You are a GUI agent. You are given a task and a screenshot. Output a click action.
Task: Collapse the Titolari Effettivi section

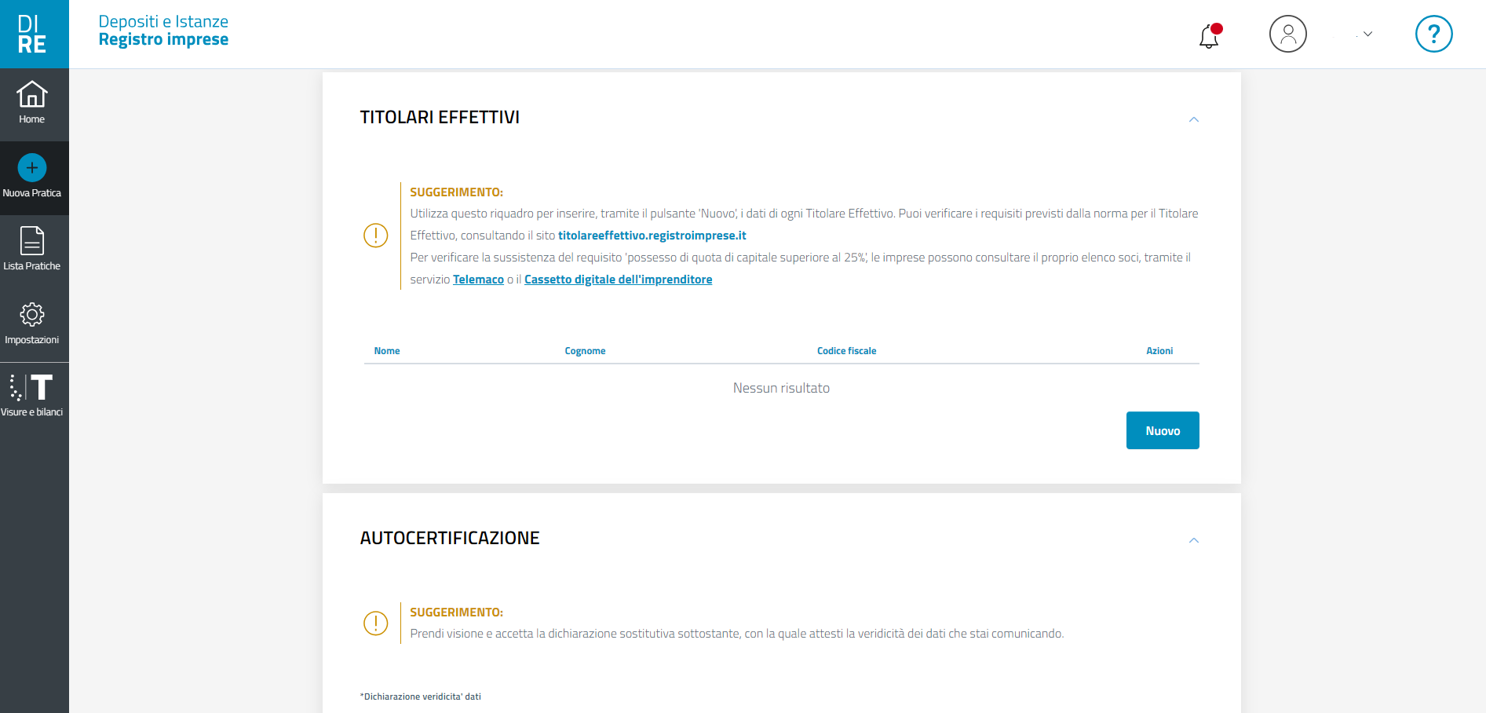click(1193, 119)
